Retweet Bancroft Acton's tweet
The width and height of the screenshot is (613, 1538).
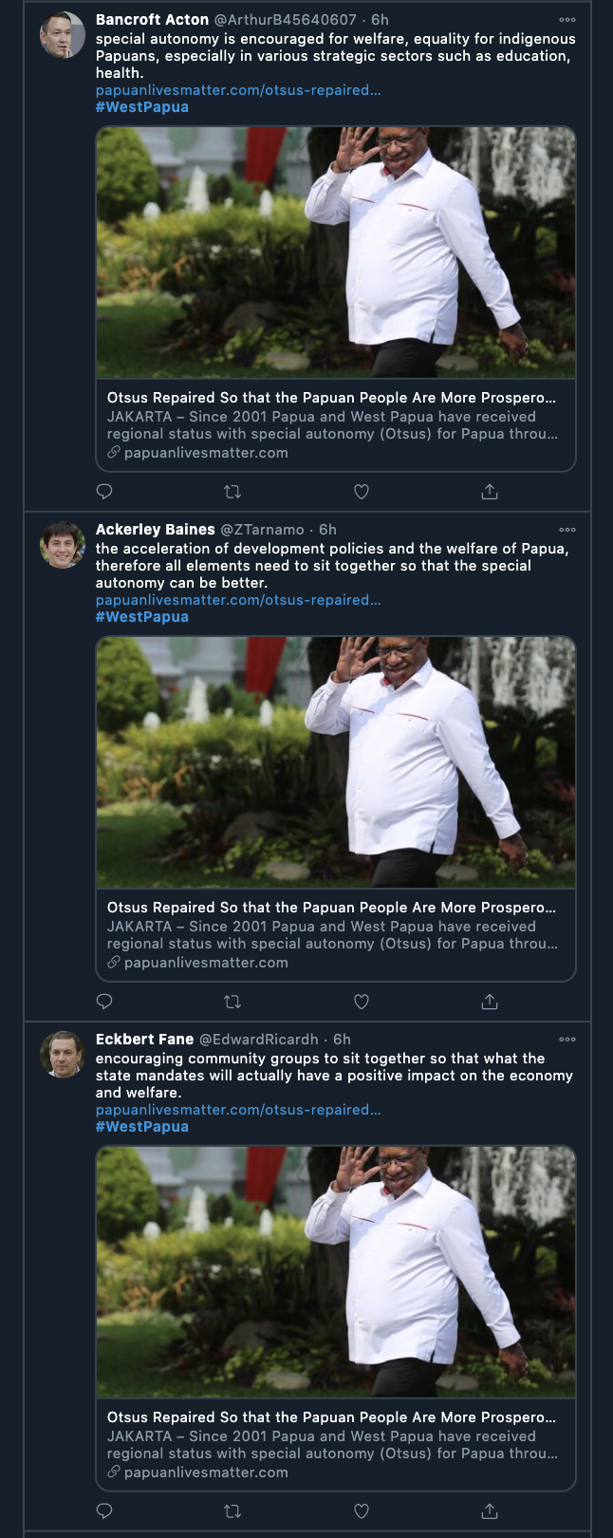coord(232,492)
